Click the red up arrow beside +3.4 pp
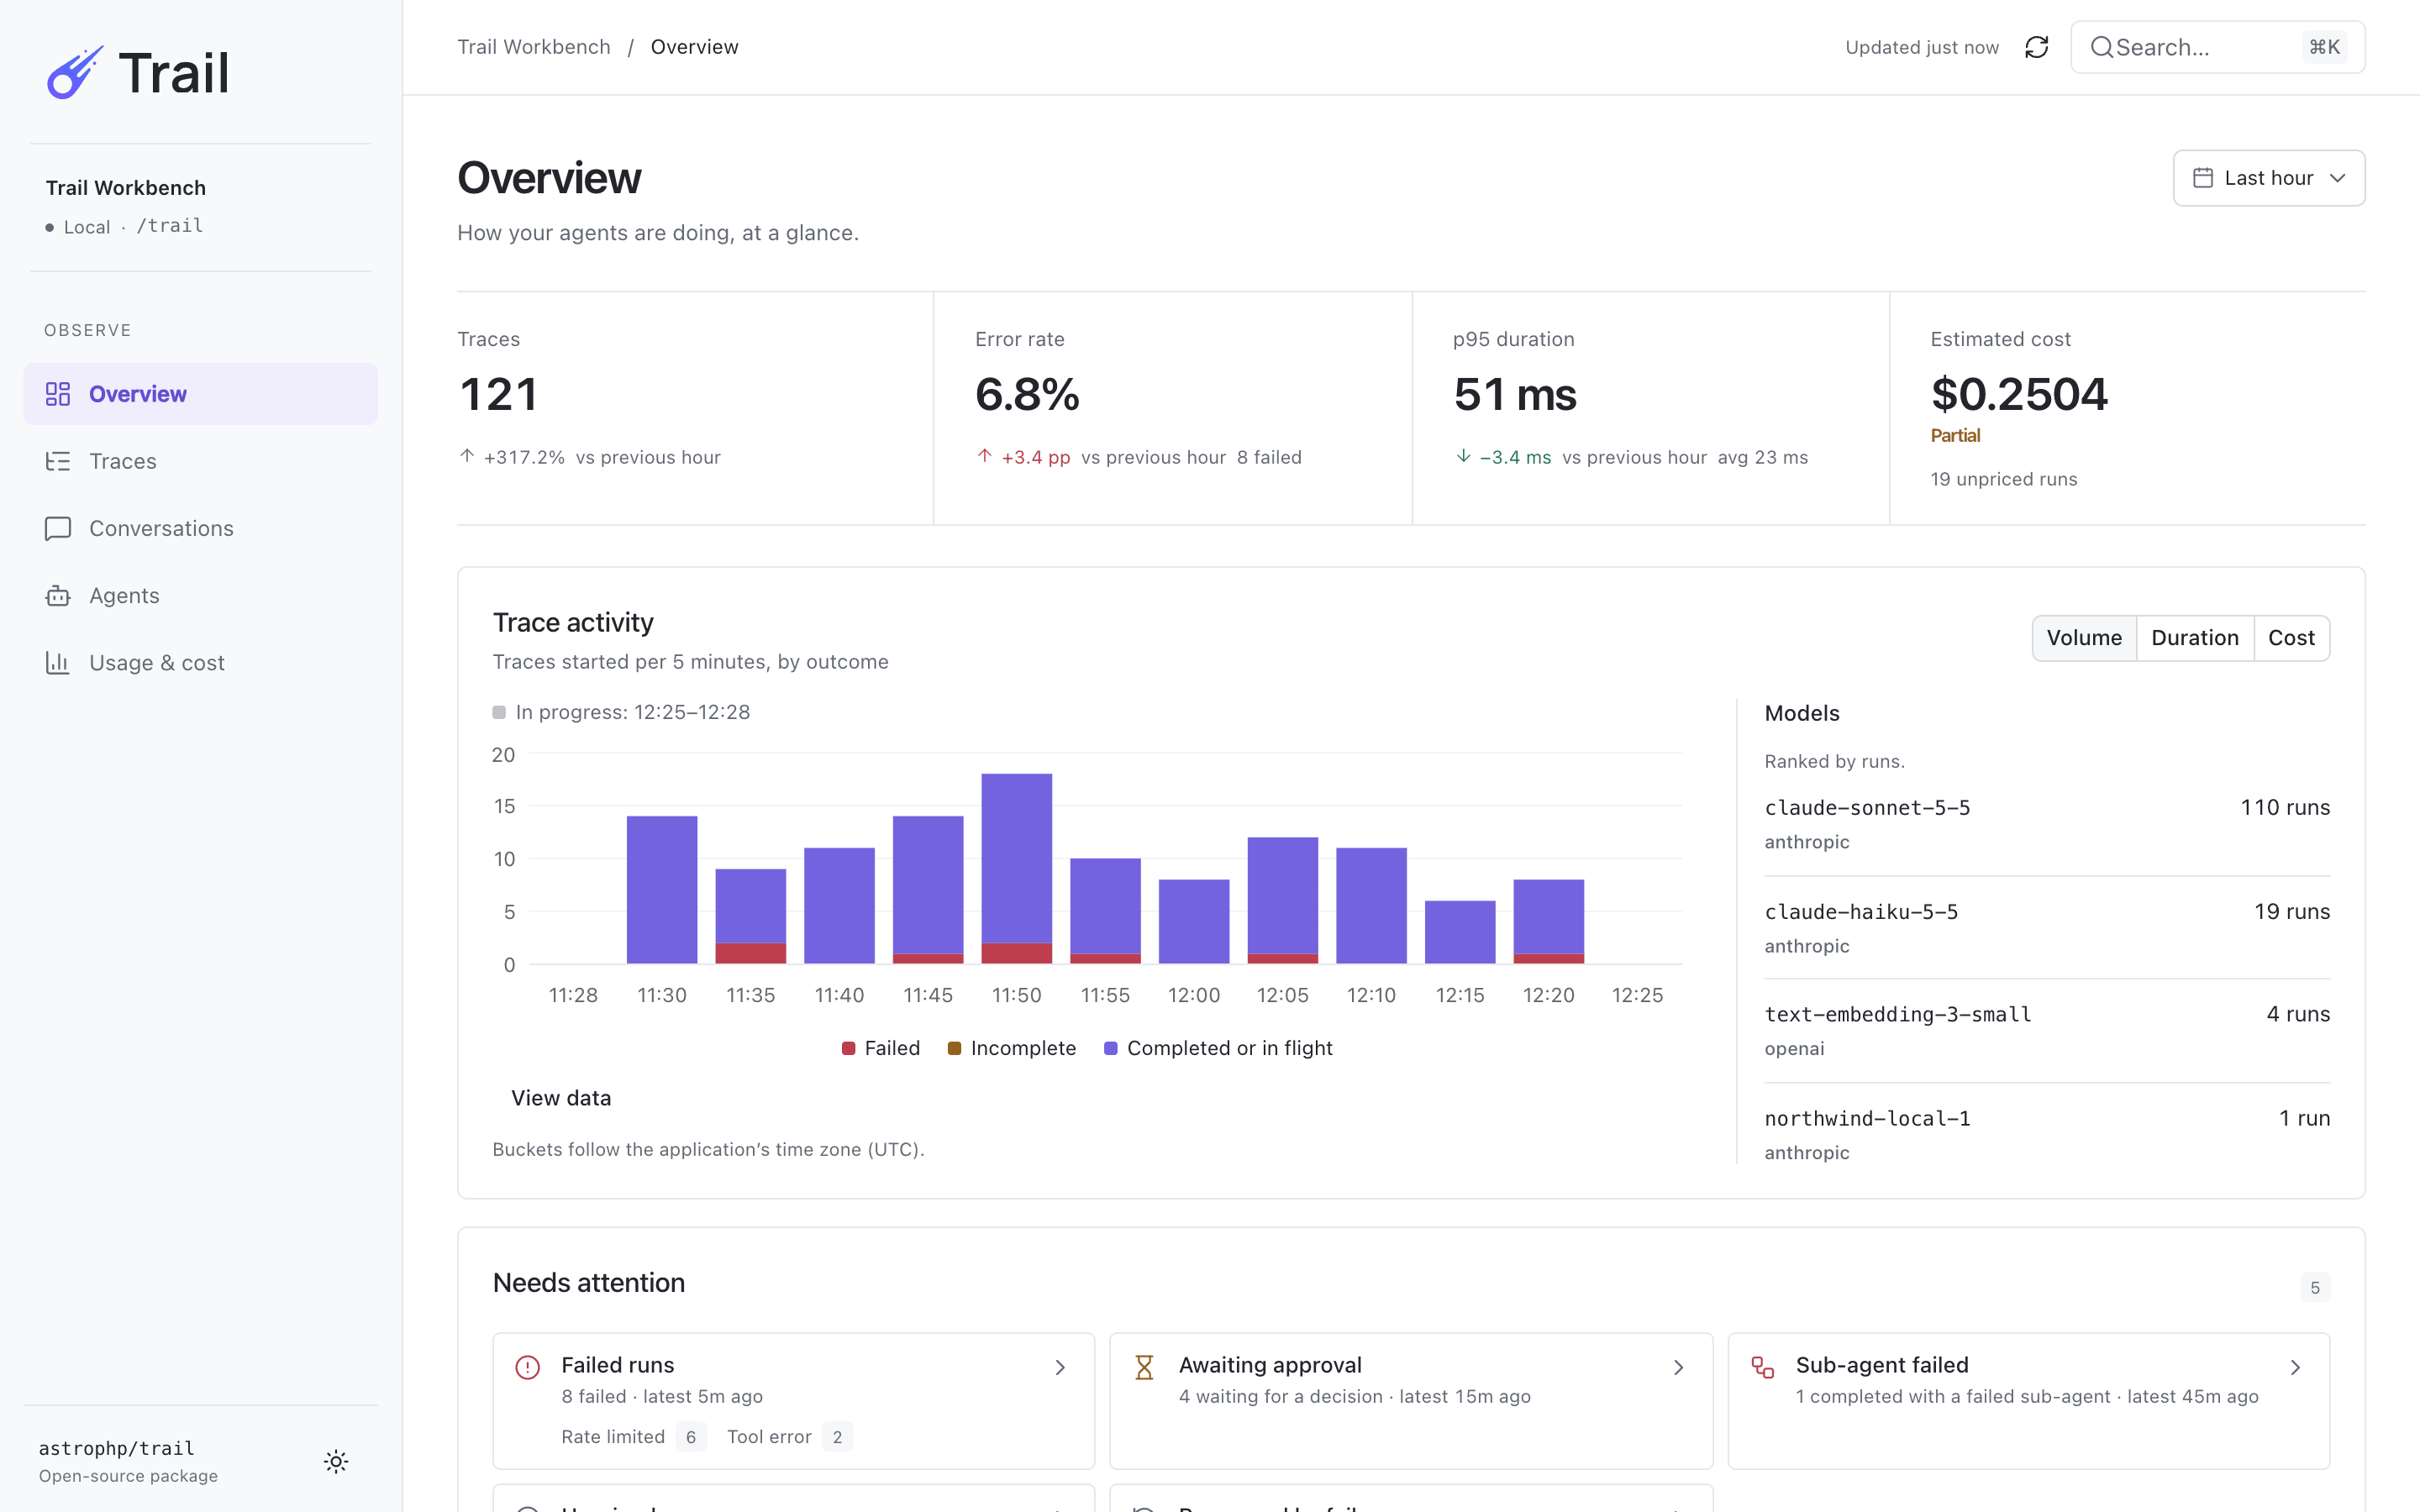The width and height of the screenshot is (2420, 1512). coord(984,456)
